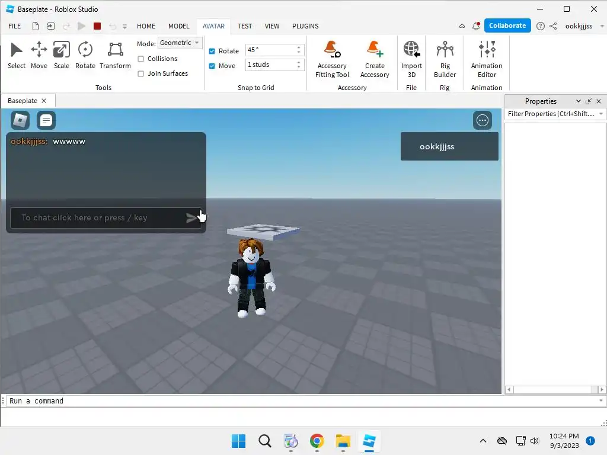Click the share icon near username

[553, 26]
